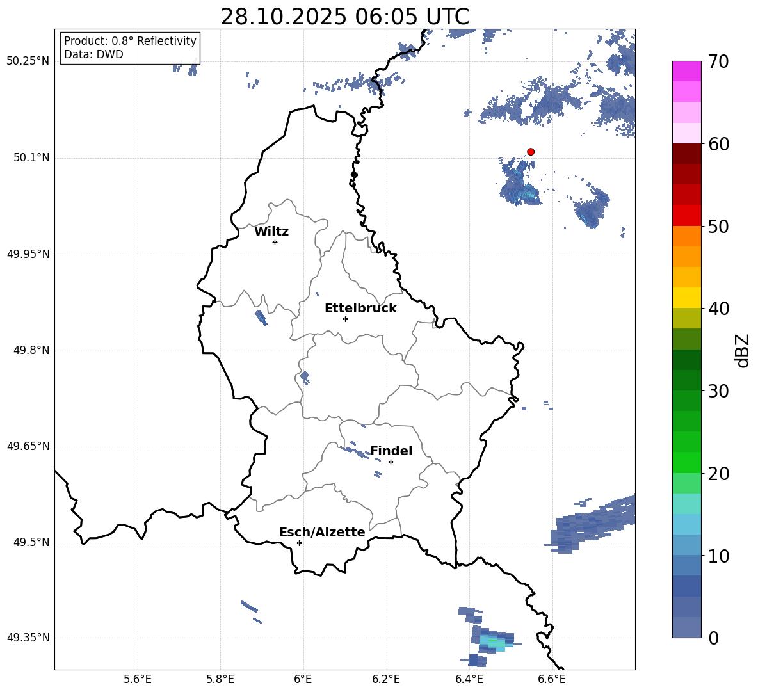The image size is (758, 692).
Task: Click the Findel station cross marker
Action: pyautogui.click(x=391, y=462)
